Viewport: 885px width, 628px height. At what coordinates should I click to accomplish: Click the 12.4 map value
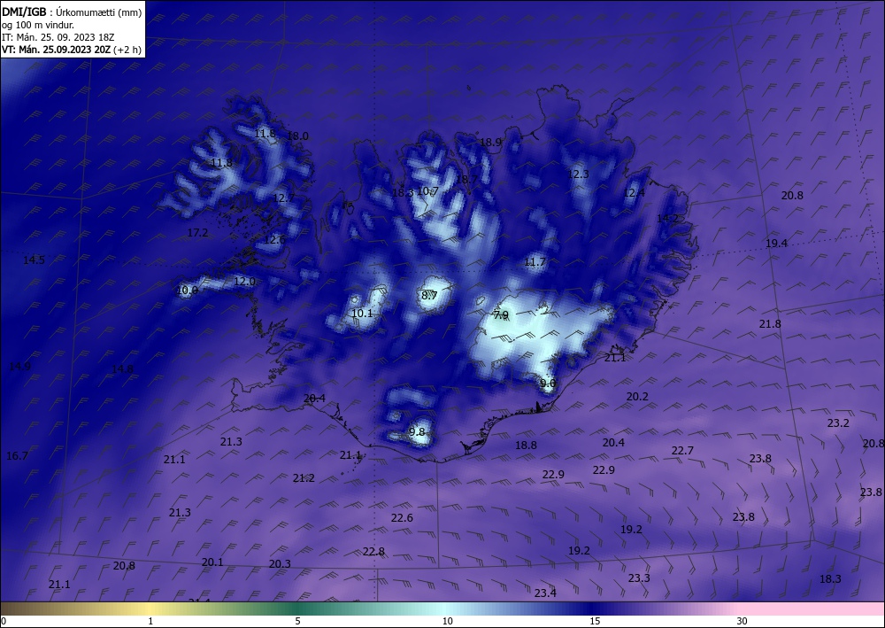click(634, 193)
